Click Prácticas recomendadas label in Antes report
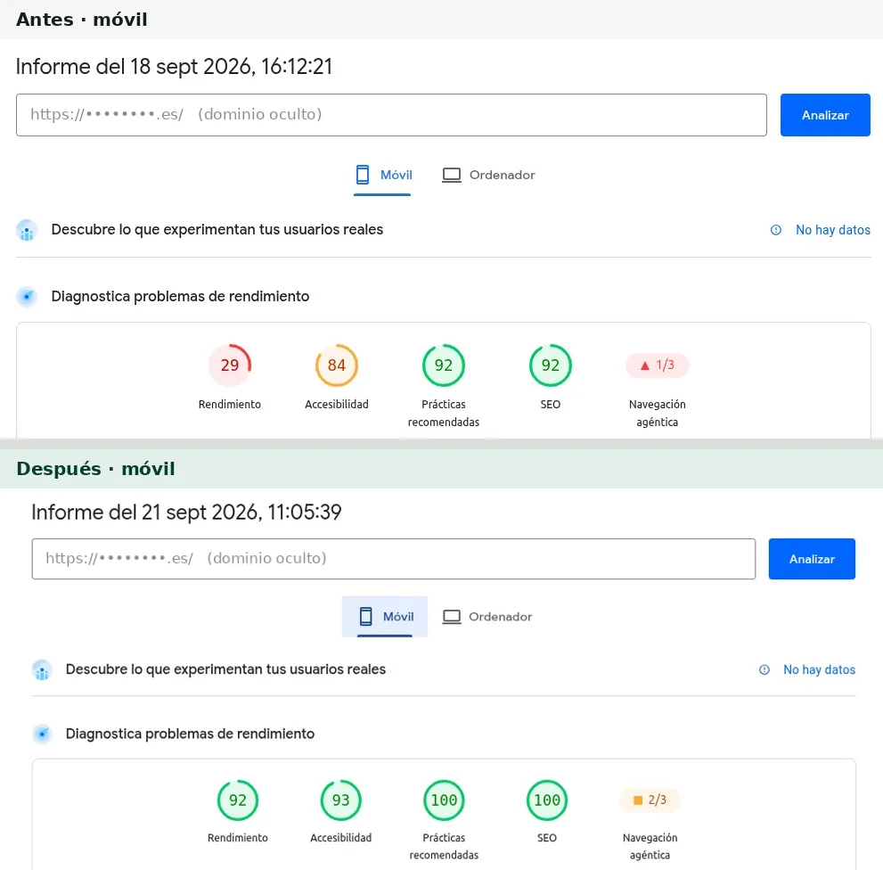The image size is (883, 870). point(443,413)
